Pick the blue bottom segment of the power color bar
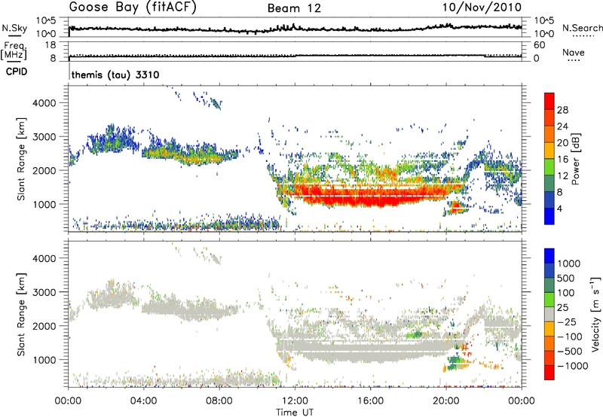The image size is (603, 417). 549,216
